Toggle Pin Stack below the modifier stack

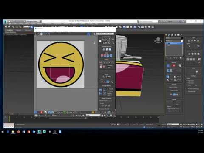coord(167,58)
